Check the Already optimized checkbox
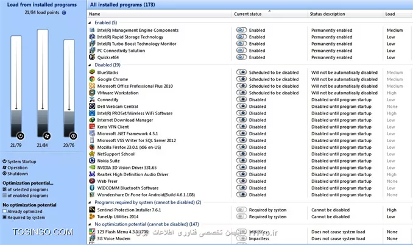The height and width of the screenshot is (245, 413). [4, 211]
